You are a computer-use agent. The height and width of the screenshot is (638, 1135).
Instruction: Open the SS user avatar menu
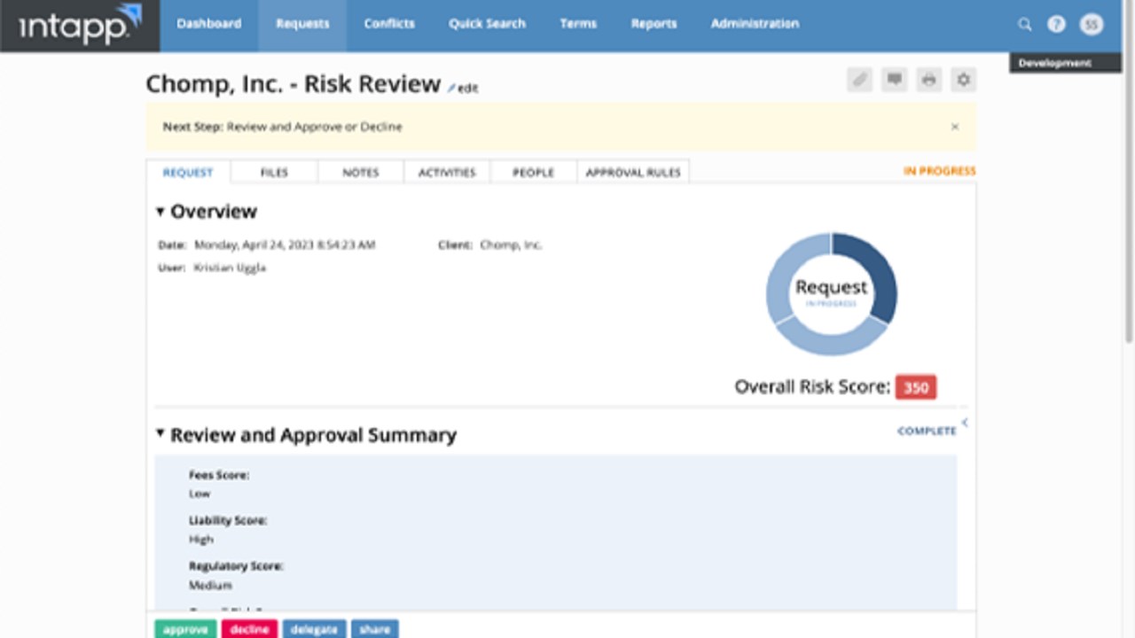(x=1091, y=24)
